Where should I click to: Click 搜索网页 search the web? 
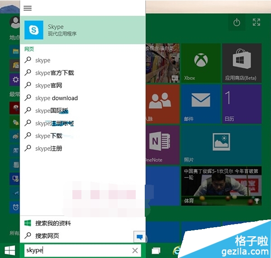(x=77, y=236)
